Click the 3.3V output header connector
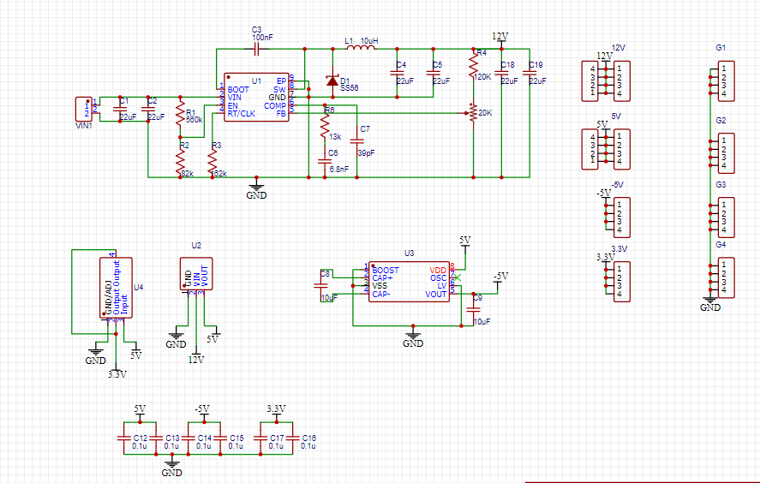 click(619, 281)
